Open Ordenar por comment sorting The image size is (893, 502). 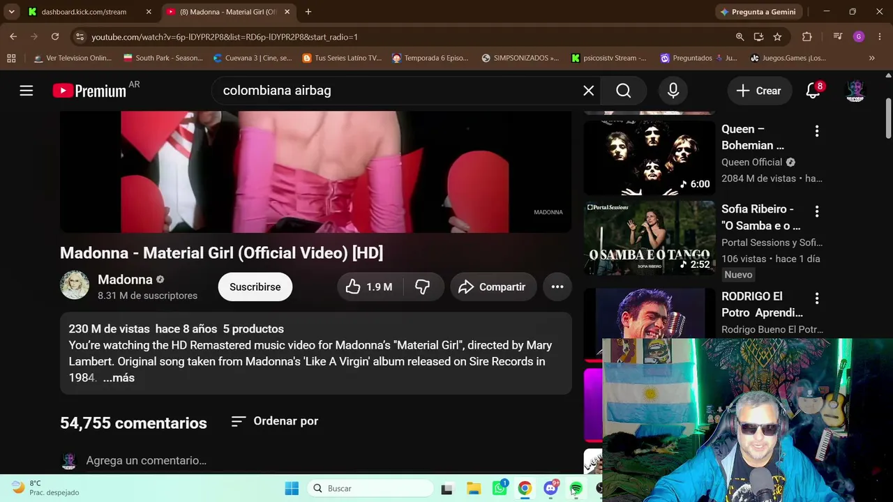pyautogui.click(x=275, y=421)
